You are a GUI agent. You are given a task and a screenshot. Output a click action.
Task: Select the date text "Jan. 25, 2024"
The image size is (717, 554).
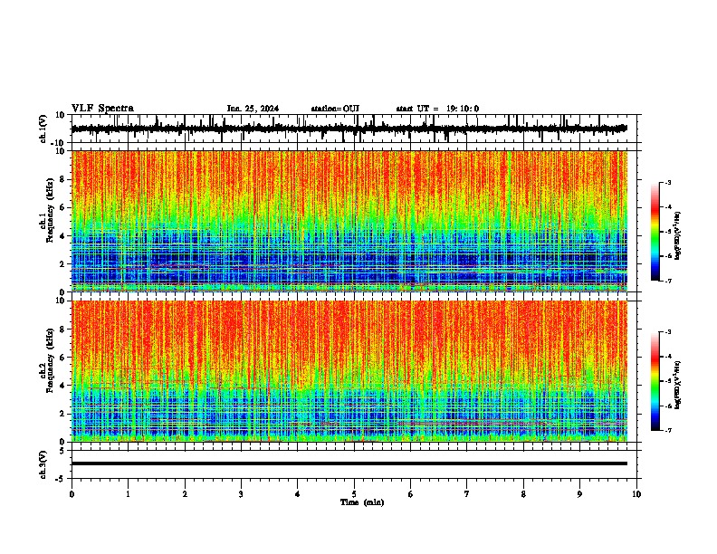pyautogui.click(x=253, y=109)
